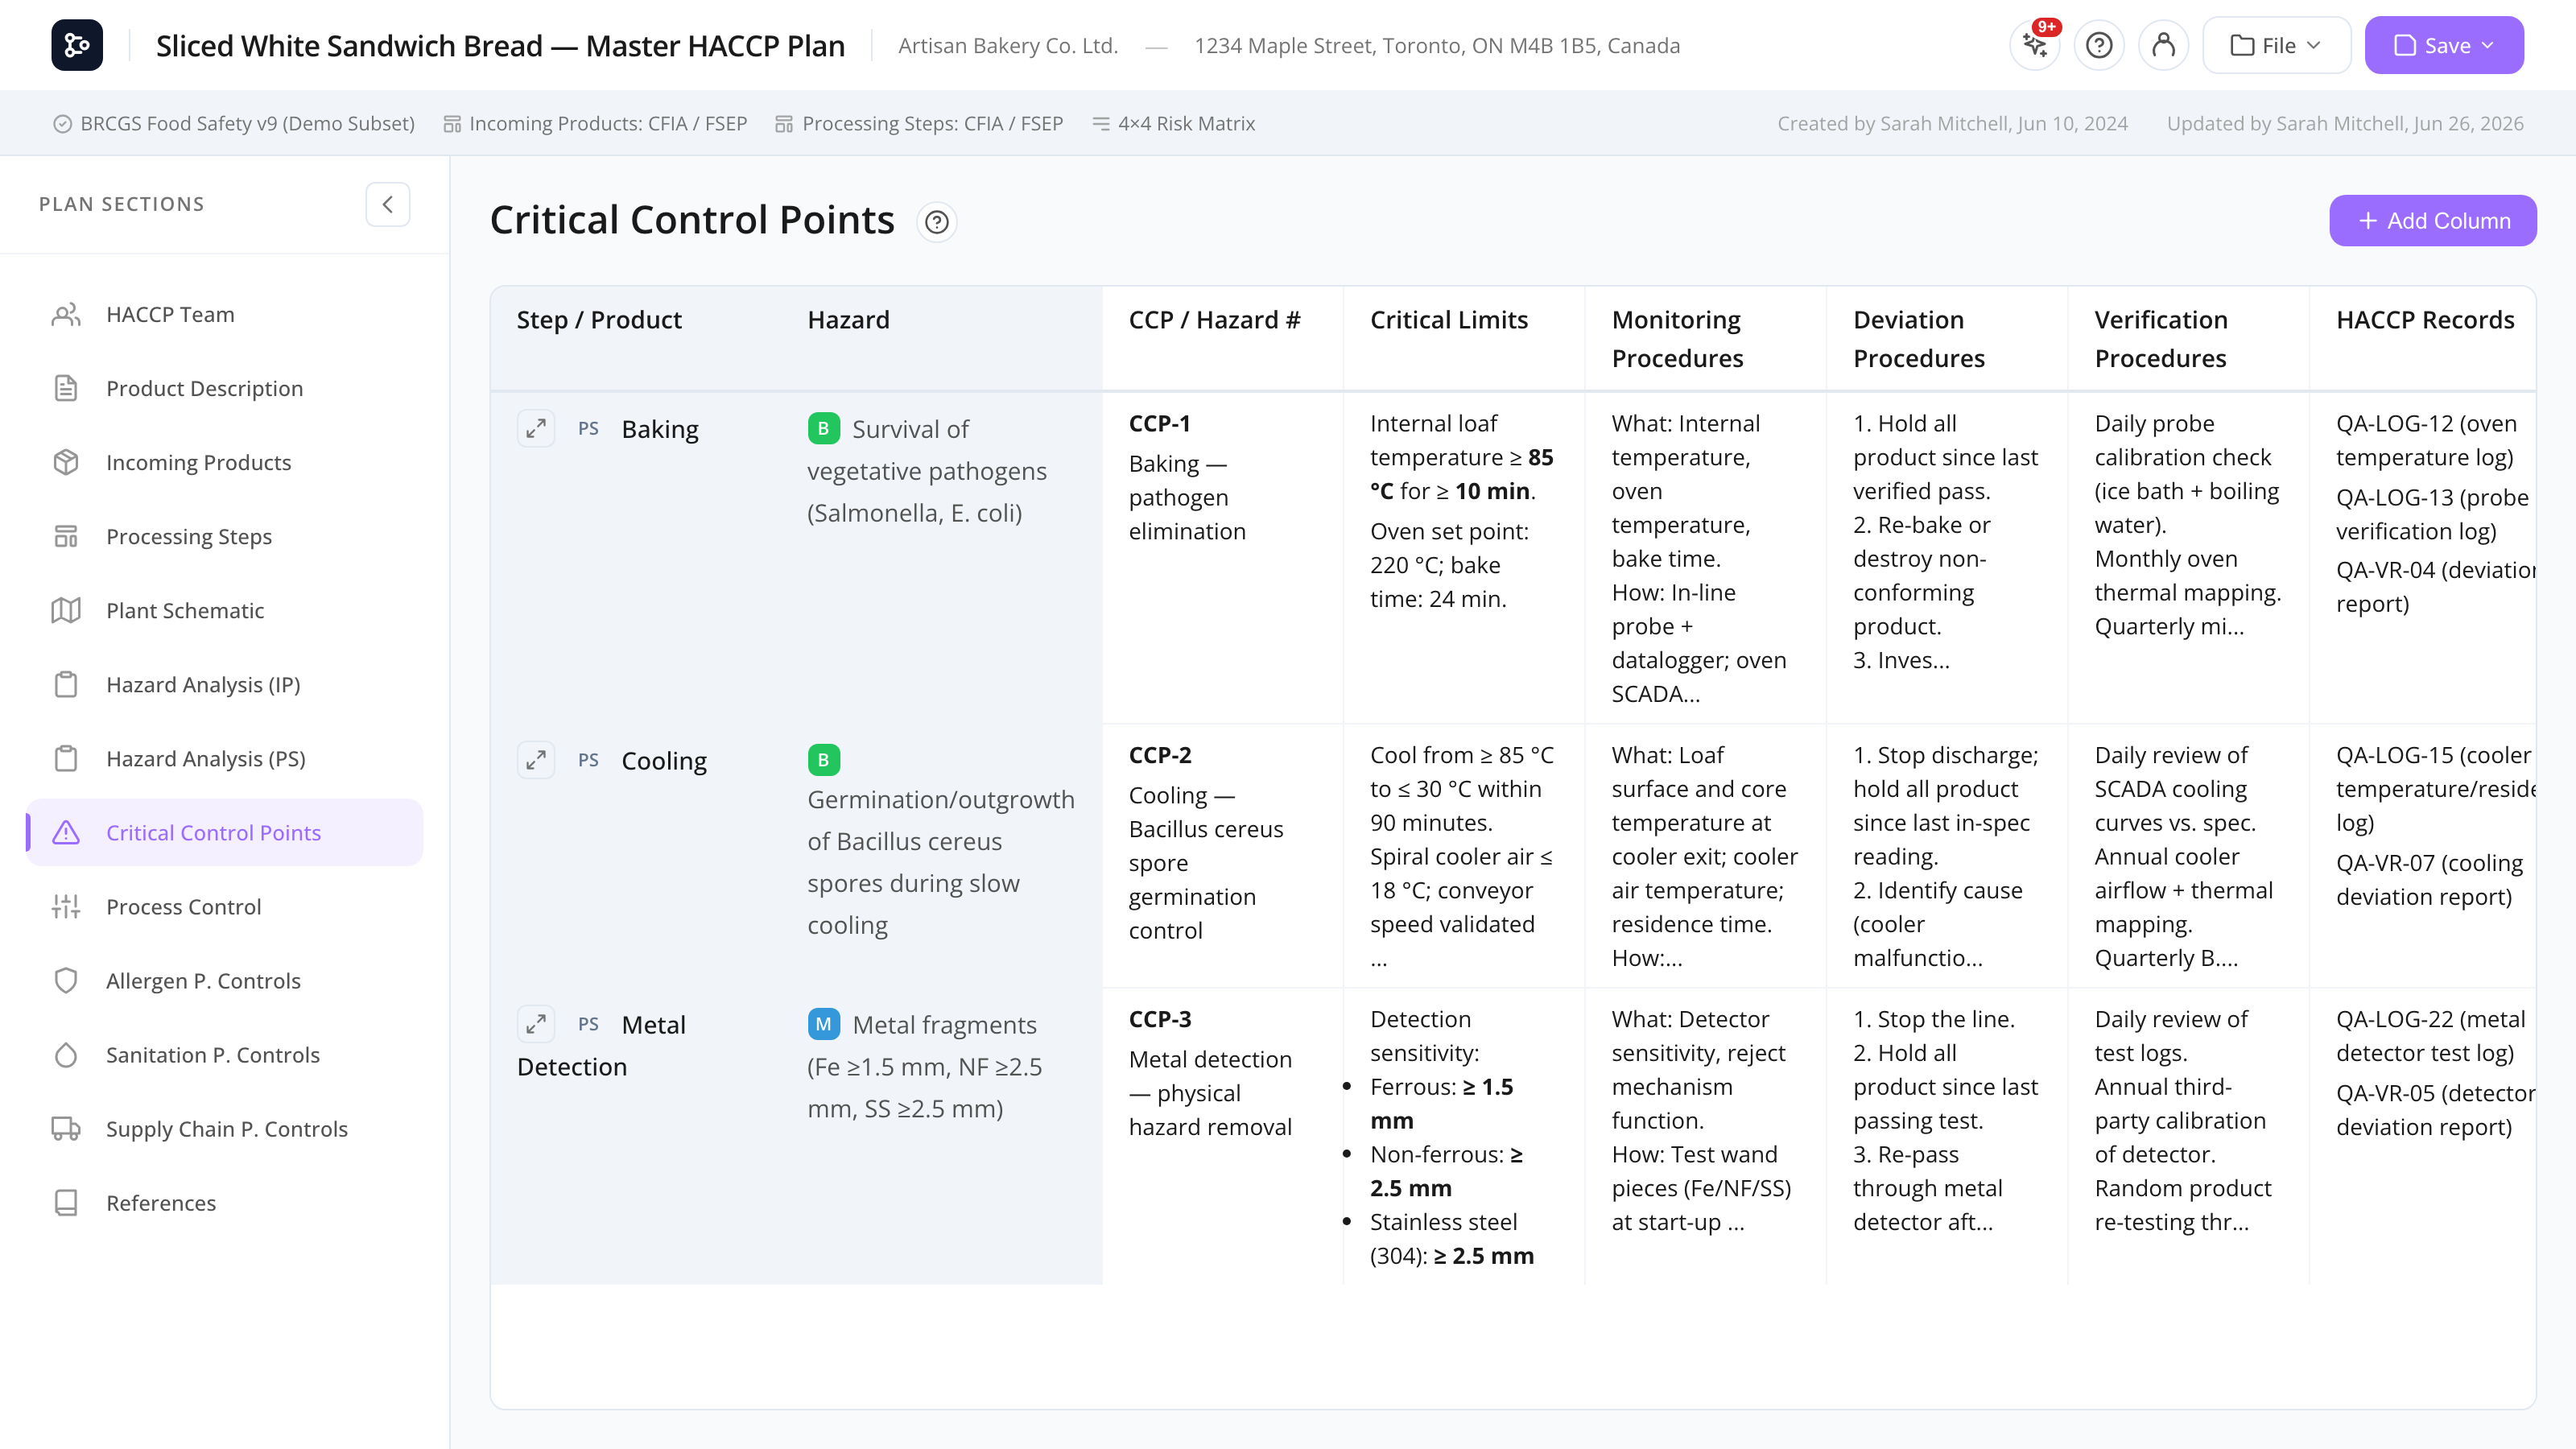Open AI assistant notifications sparkle icon
The height and width of the screenshot is (1449, 2576).
[2035, 45]
